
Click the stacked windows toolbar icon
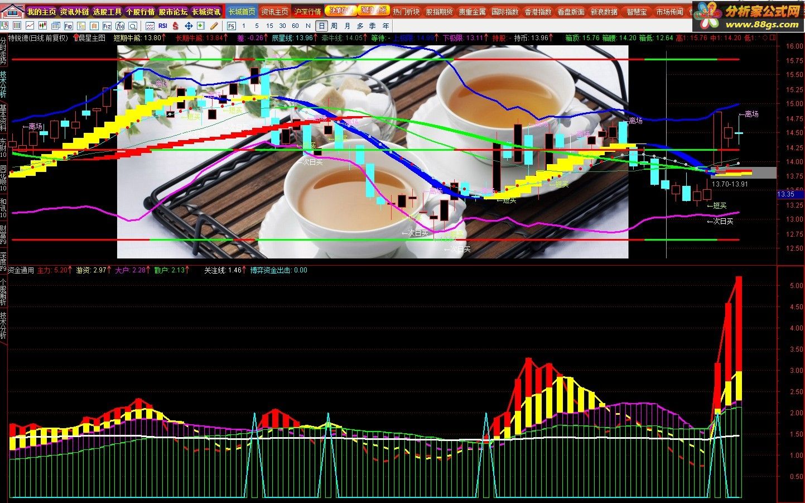(55, 26)
